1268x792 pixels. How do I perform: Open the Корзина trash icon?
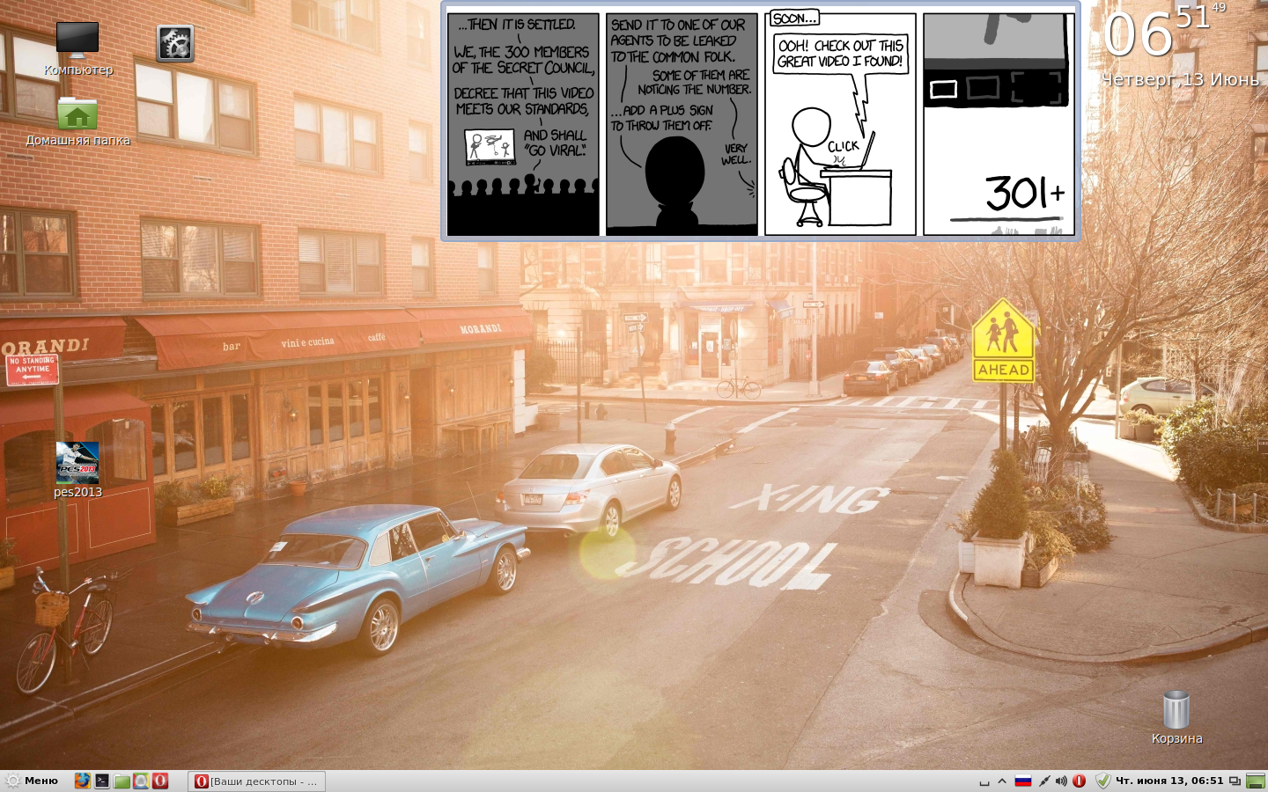tap(1176, 717)
